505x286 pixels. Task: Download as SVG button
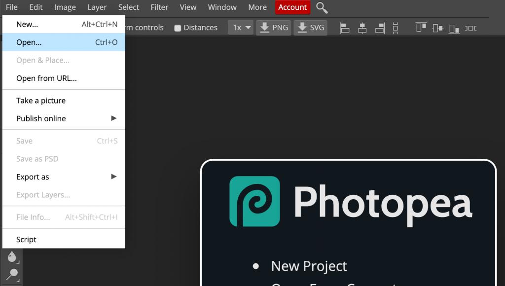pyautogui.click(x=311, y=28)
